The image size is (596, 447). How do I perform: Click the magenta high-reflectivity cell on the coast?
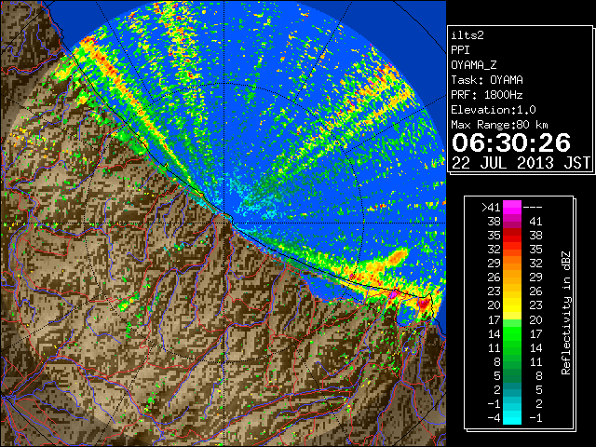(393, 294)
